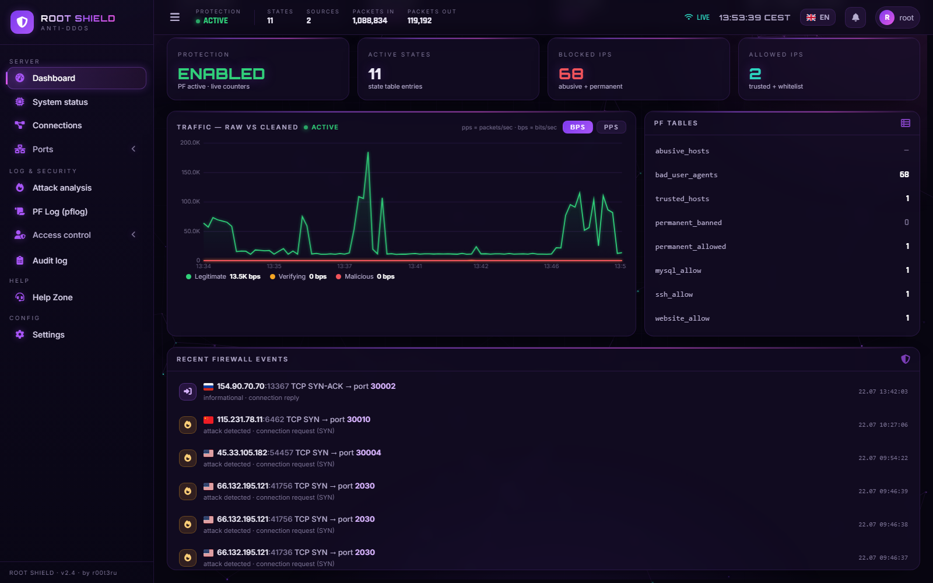Click the login arrow icon for 154.90.70.70 event
Screen dimensions: 933x583
tap(188, 392)
